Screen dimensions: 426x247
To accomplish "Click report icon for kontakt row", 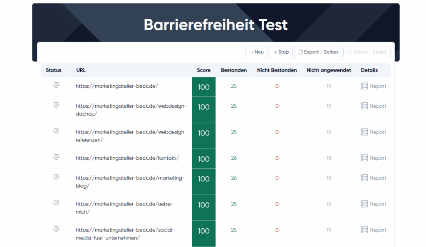I will [x=364, y=158].
